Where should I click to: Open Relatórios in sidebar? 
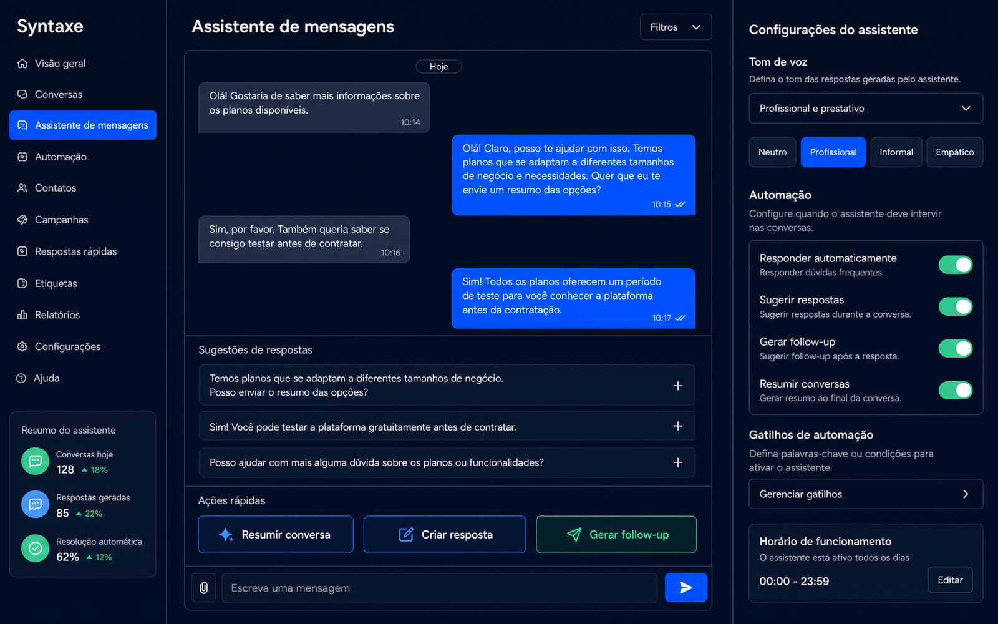click(83, 315)
